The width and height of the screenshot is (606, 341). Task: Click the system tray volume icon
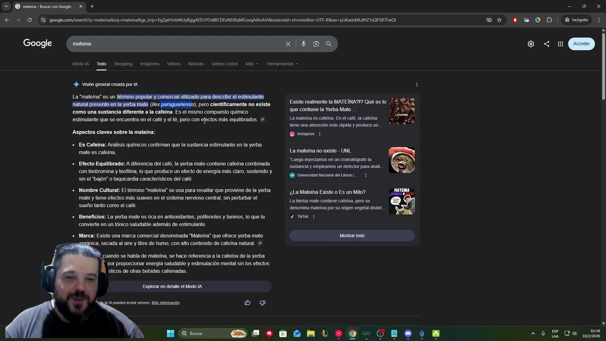pyautogui.click(x=574, y=333)
